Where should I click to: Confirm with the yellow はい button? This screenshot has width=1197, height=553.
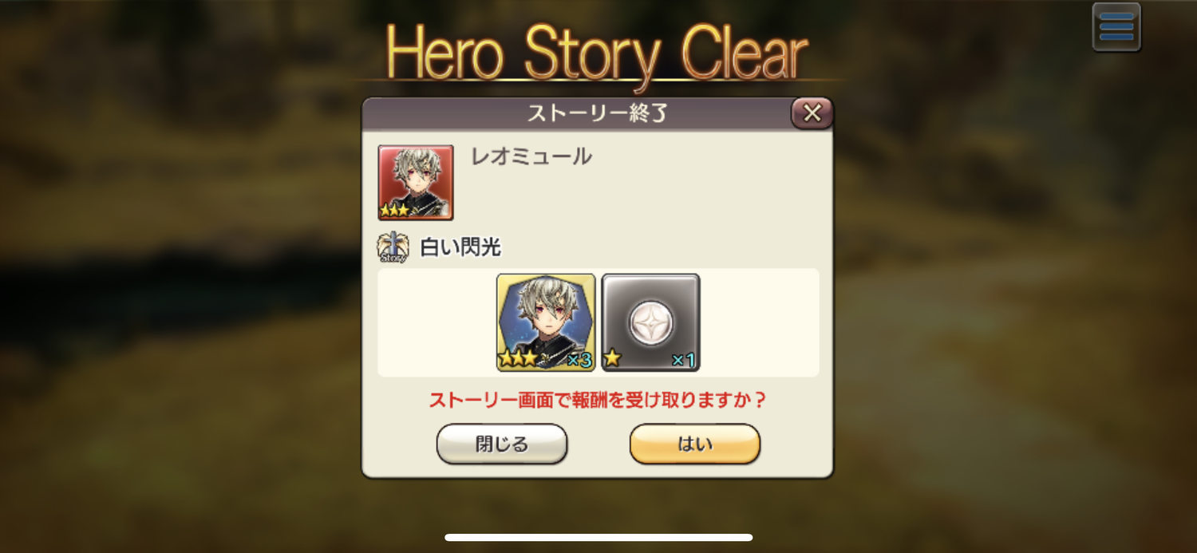pos(695,444)
